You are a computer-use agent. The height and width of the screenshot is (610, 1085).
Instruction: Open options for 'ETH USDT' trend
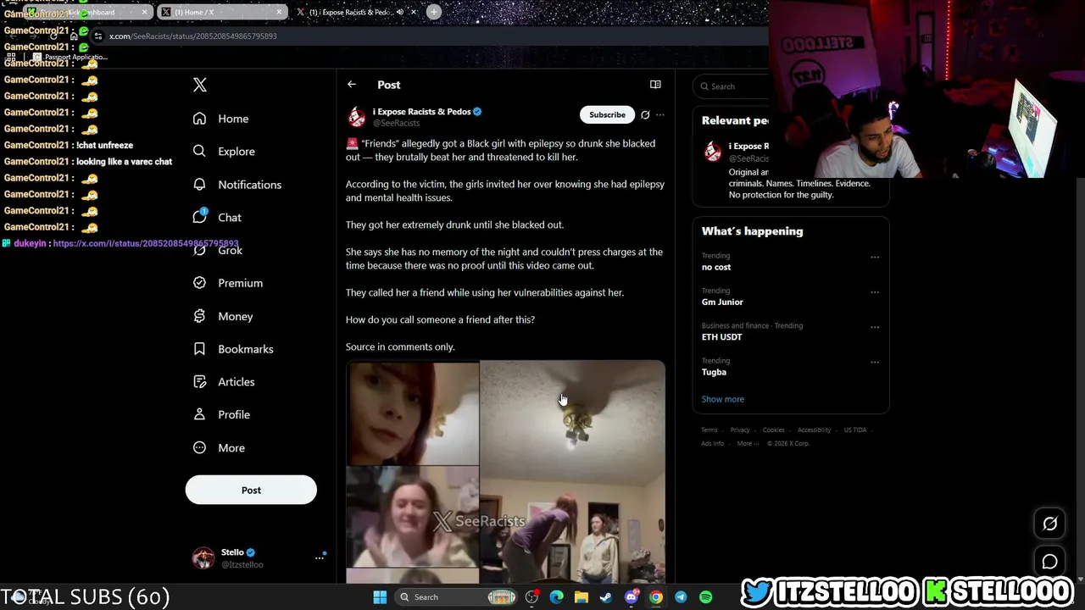click(x=875, y=327)
